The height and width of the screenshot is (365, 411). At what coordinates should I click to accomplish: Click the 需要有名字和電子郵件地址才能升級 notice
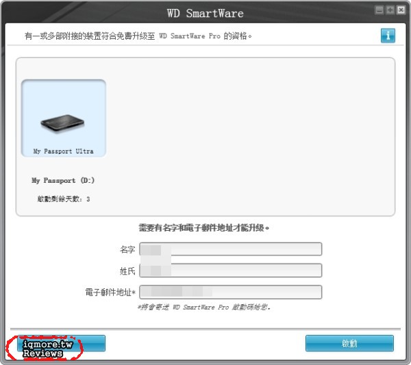(x=204, y=228)
